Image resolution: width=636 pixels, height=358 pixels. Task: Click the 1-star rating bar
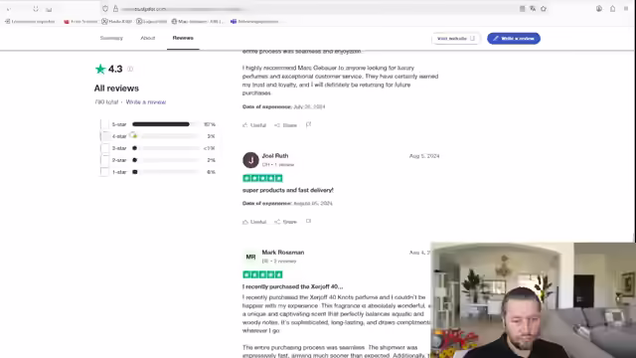point(166,172)
